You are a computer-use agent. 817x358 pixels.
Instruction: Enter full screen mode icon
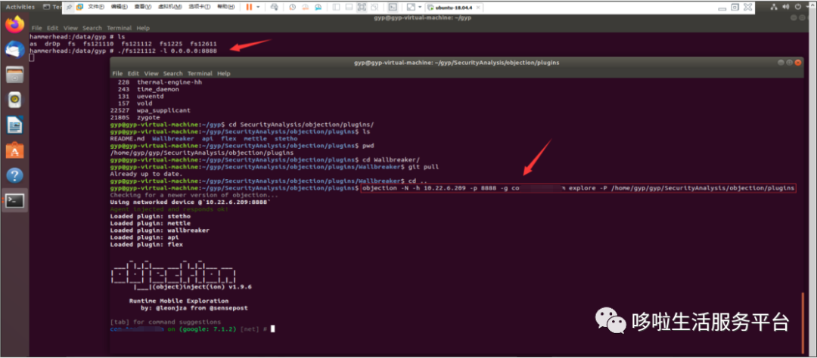[362, 8]
